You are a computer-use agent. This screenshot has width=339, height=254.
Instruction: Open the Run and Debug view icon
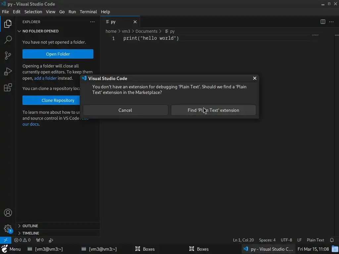pos(8,71)
